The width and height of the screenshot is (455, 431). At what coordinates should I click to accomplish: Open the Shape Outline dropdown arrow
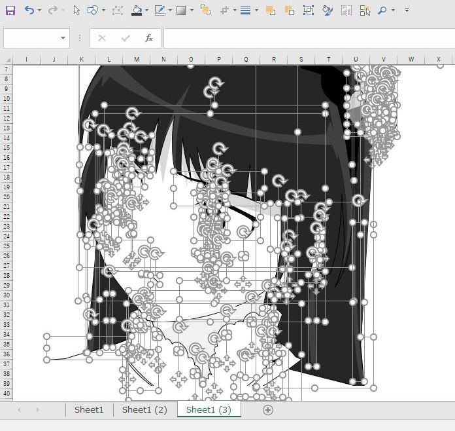coord(170,10)
